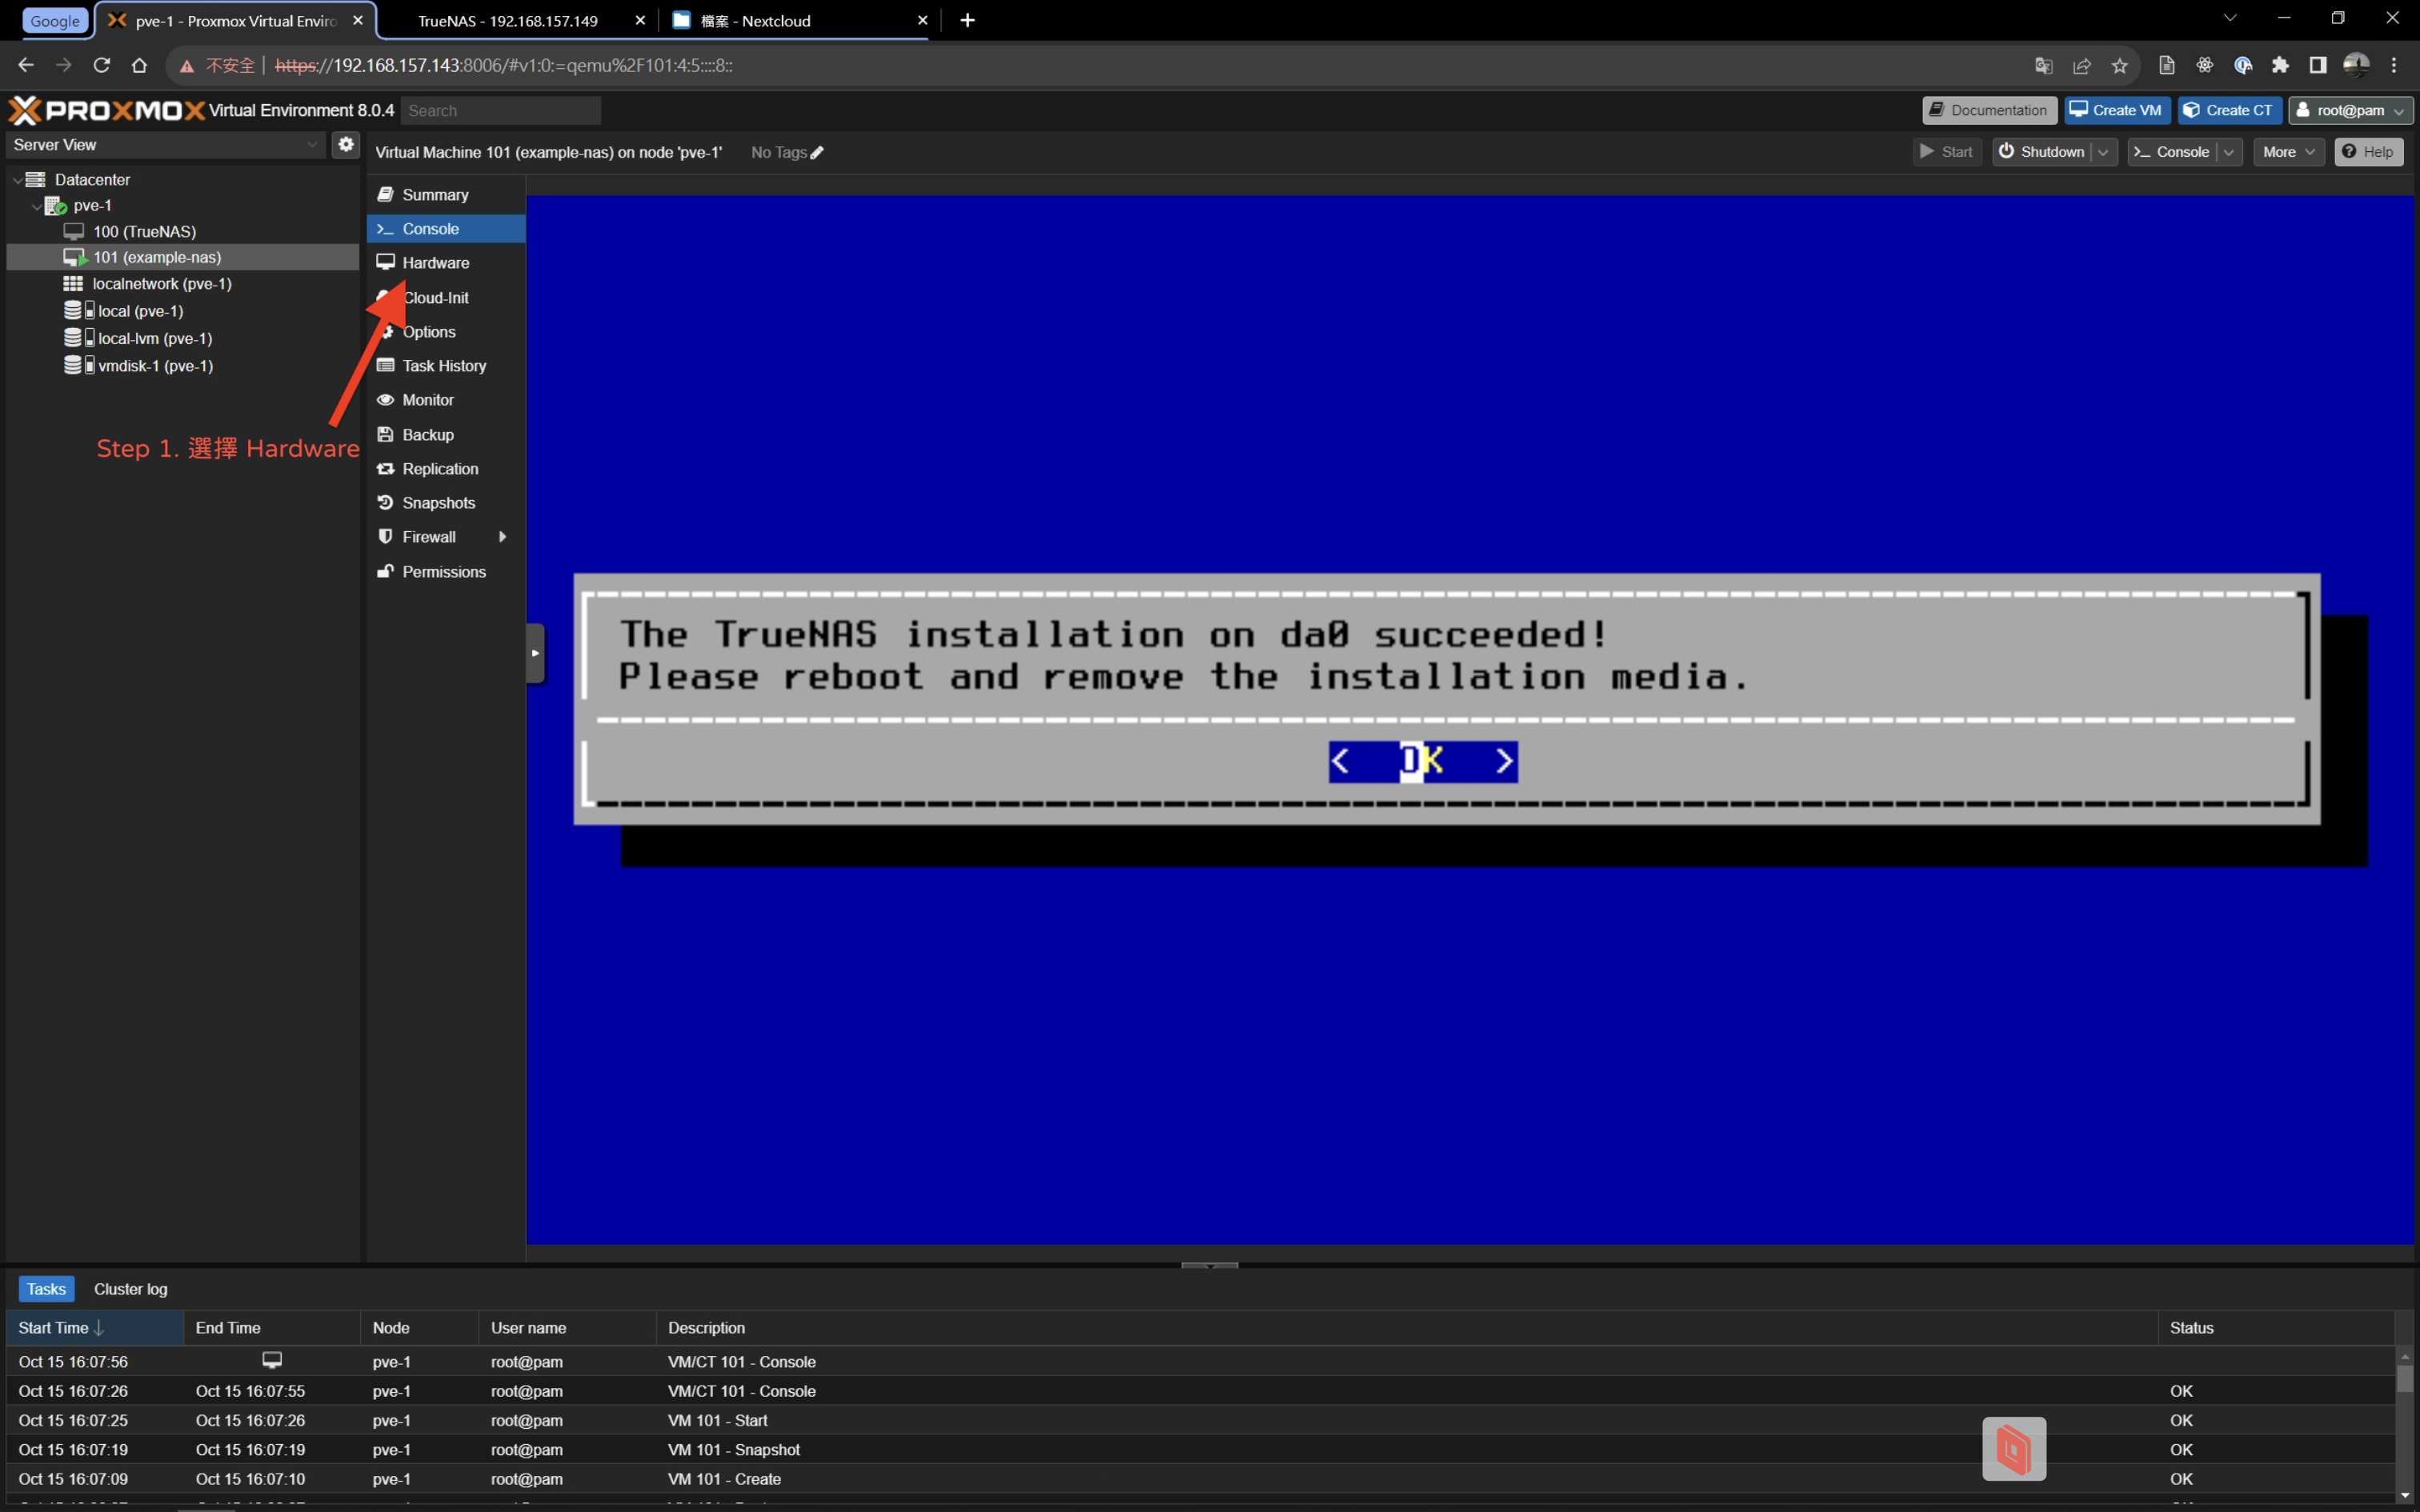This screenshot has width=2420, height=1512.
Task: Expand the Firewall submenu arrow
Action: pos(502,537)
